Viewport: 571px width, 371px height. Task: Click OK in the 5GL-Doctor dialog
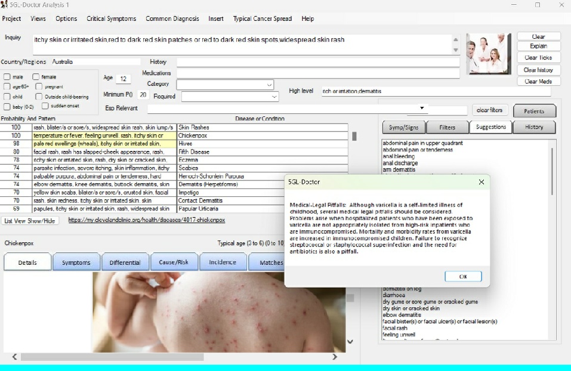[x=463, y=276]
